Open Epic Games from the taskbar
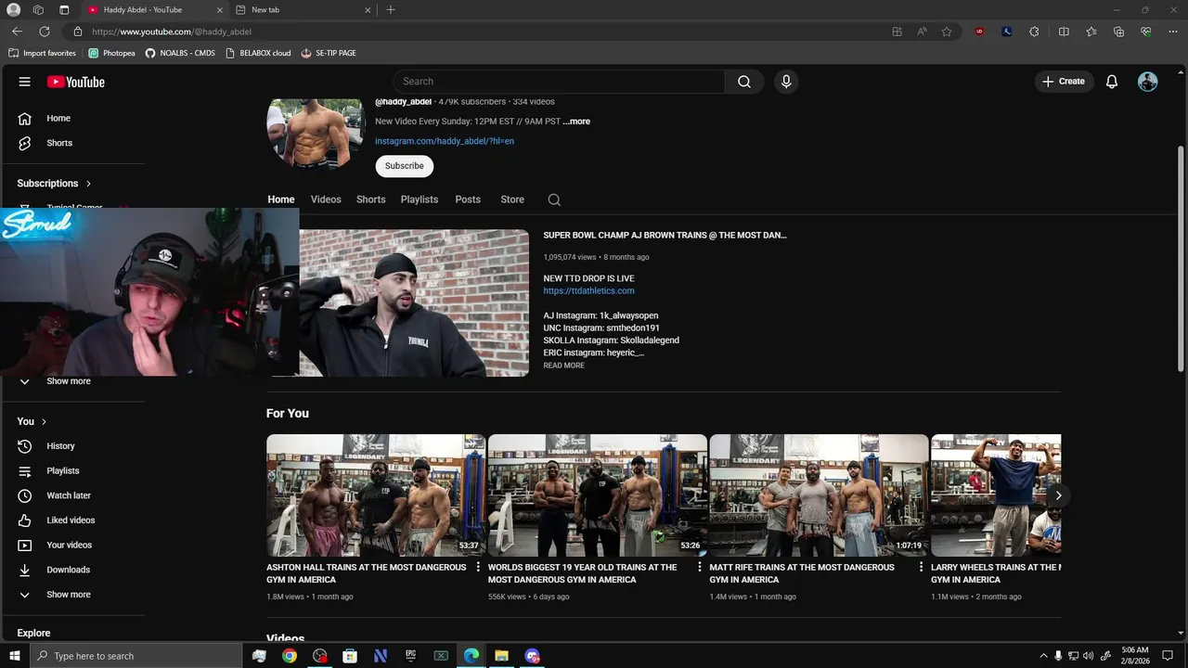 (x=410, y=656)
